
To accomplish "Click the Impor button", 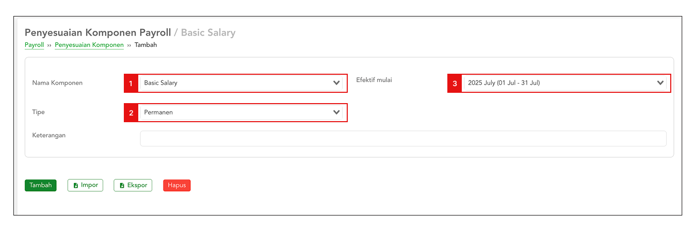I will coord(86,186).
